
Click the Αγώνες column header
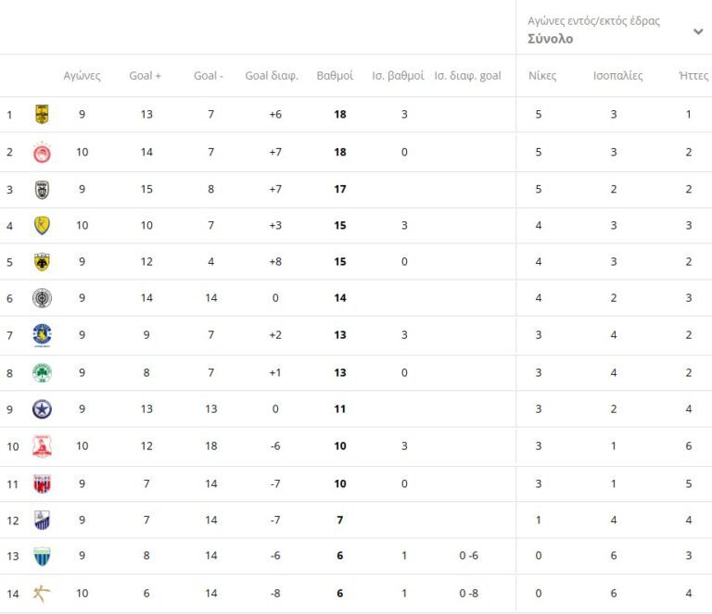click(x=82, y=76)
